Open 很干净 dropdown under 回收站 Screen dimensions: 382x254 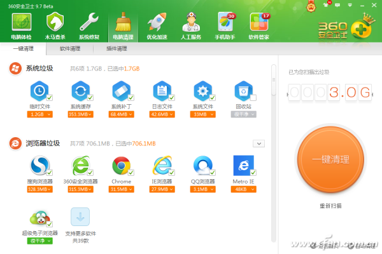point(244,114)
